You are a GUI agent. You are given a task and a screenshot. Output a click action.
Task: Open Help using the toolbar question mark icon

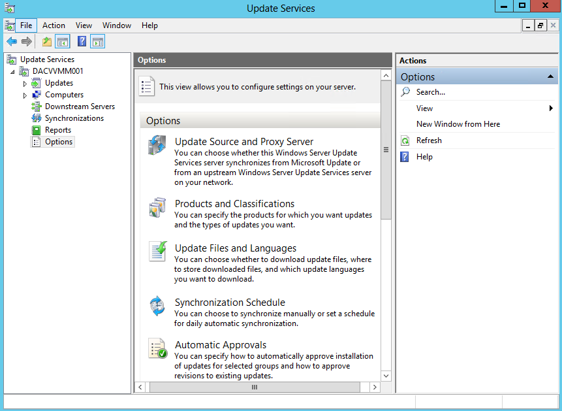(82, 42)
